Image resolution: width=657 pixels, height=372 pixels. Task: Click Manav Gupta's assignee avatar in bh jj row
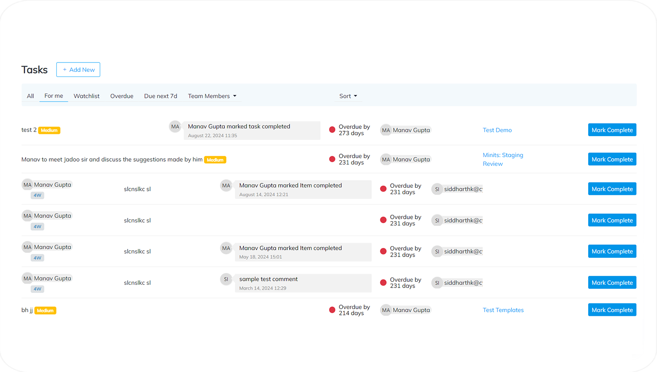click(386, 310)
